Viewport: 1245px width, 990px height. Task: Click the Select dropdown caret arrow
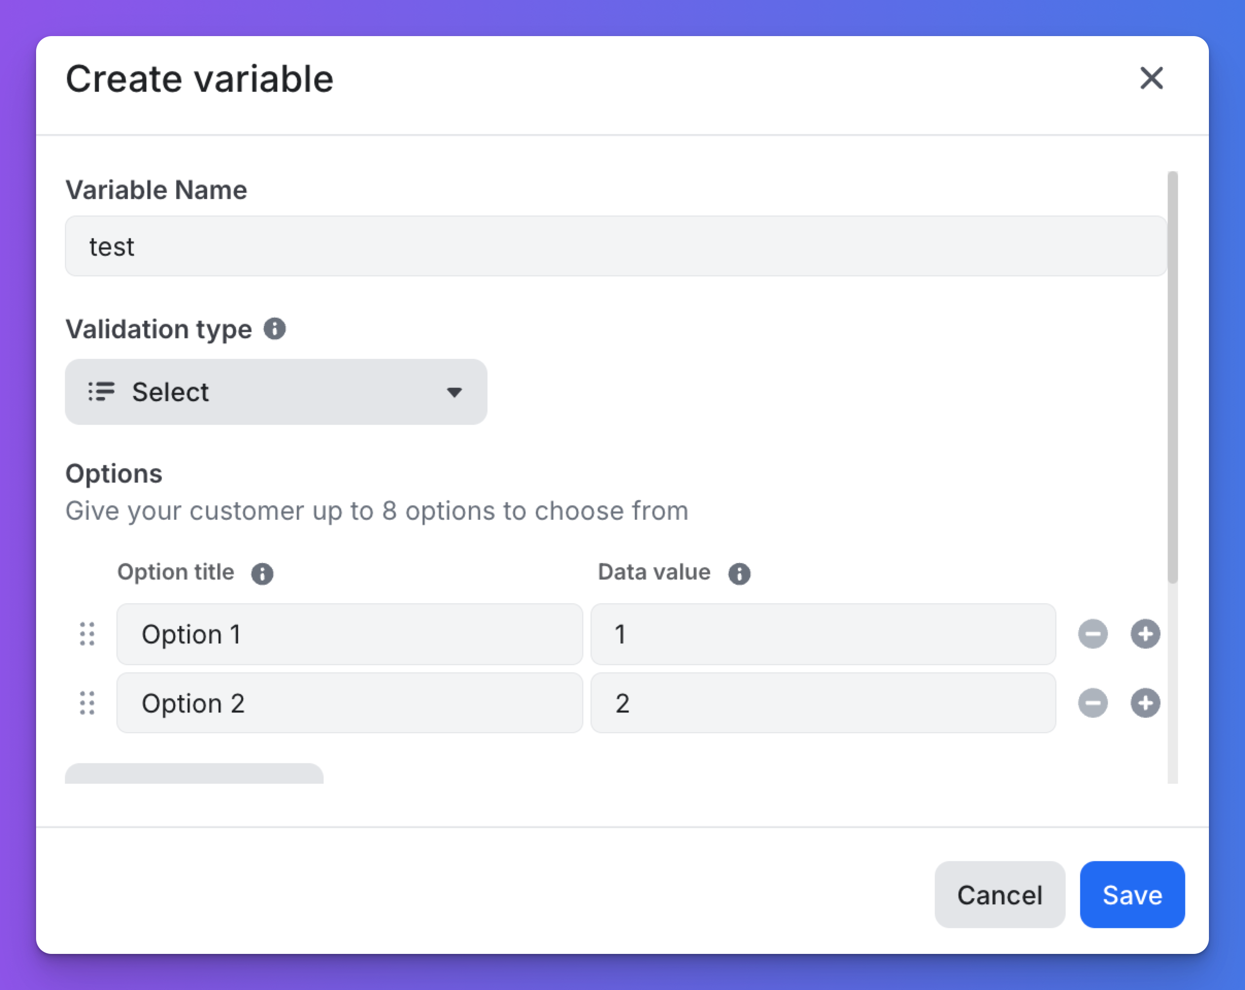click(x=455, y=392)
